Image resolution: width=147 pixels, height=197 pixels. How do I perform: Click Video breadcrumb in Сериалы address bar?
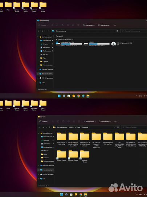click(x=78, y=127)
